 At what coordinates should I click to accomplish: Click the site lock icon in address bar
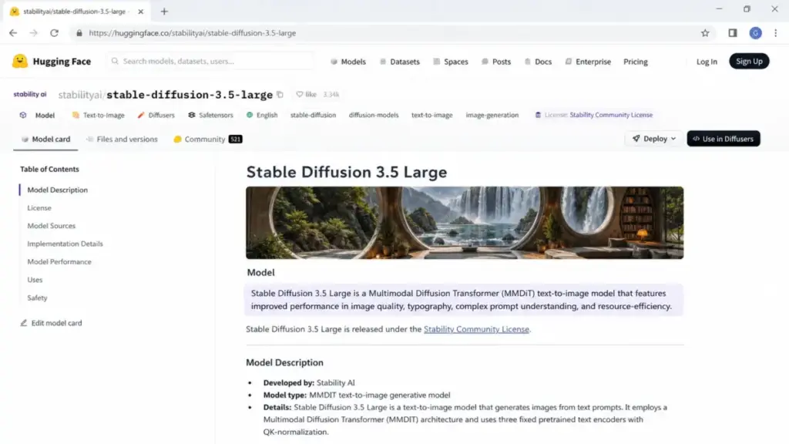point(79,32)
